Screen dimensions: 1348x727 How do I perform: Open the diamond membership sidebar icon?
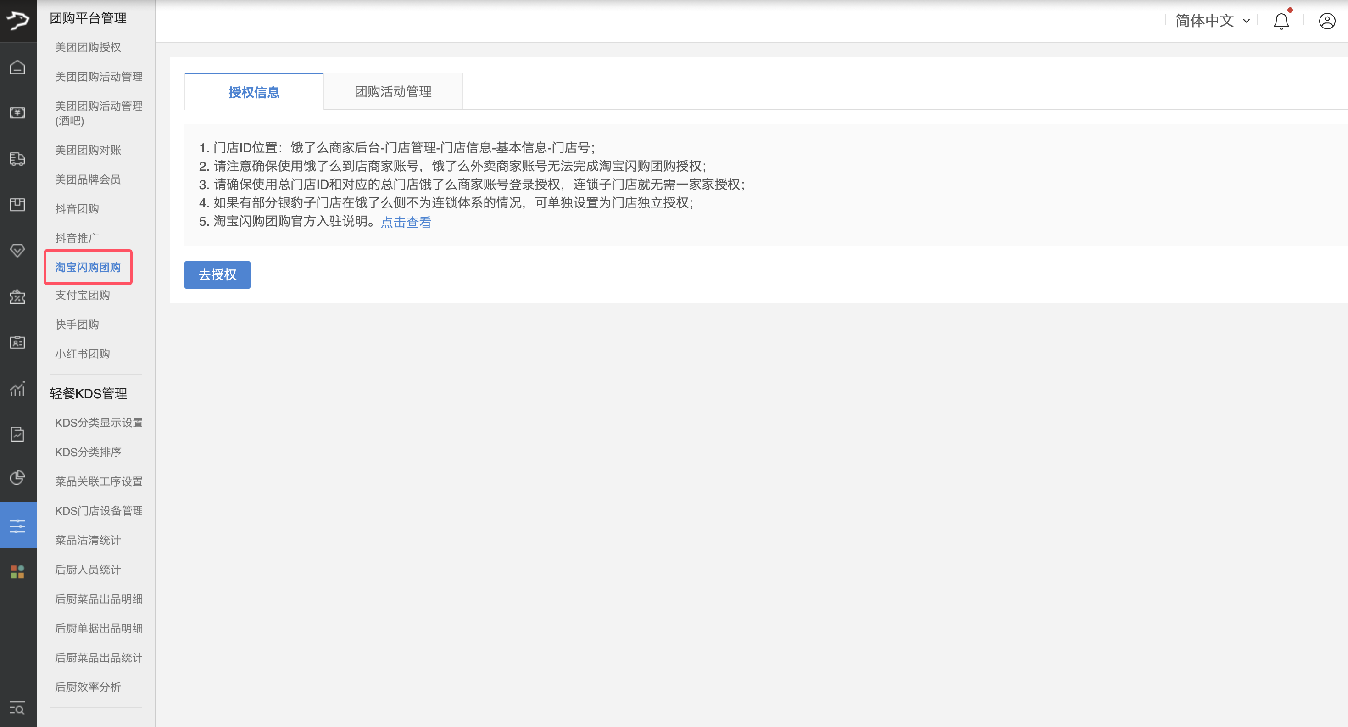(x=17, y=251)
